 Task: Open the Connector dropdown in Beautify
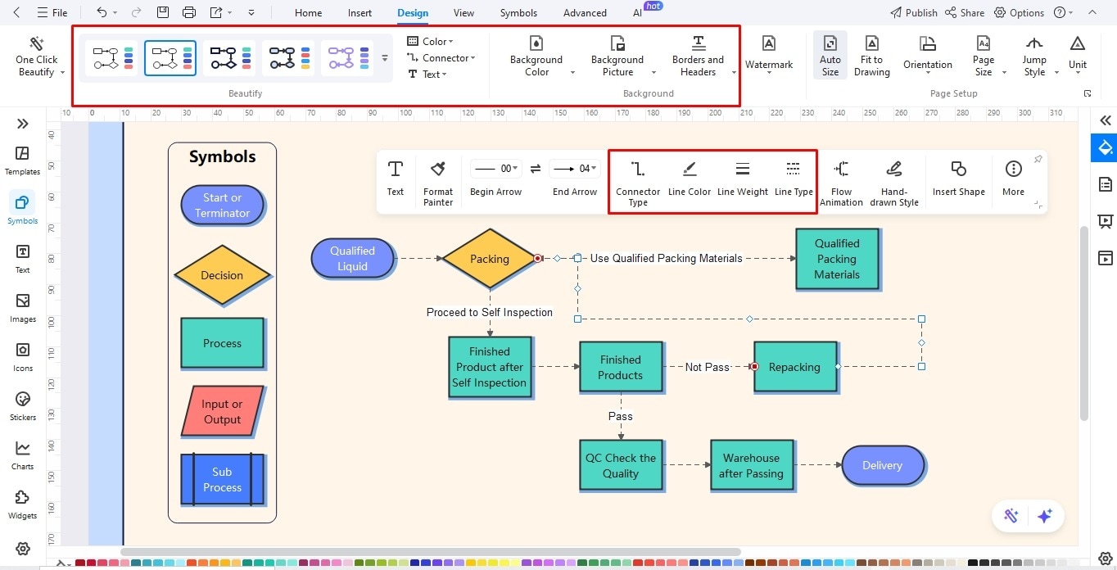[x=441, y=57]
